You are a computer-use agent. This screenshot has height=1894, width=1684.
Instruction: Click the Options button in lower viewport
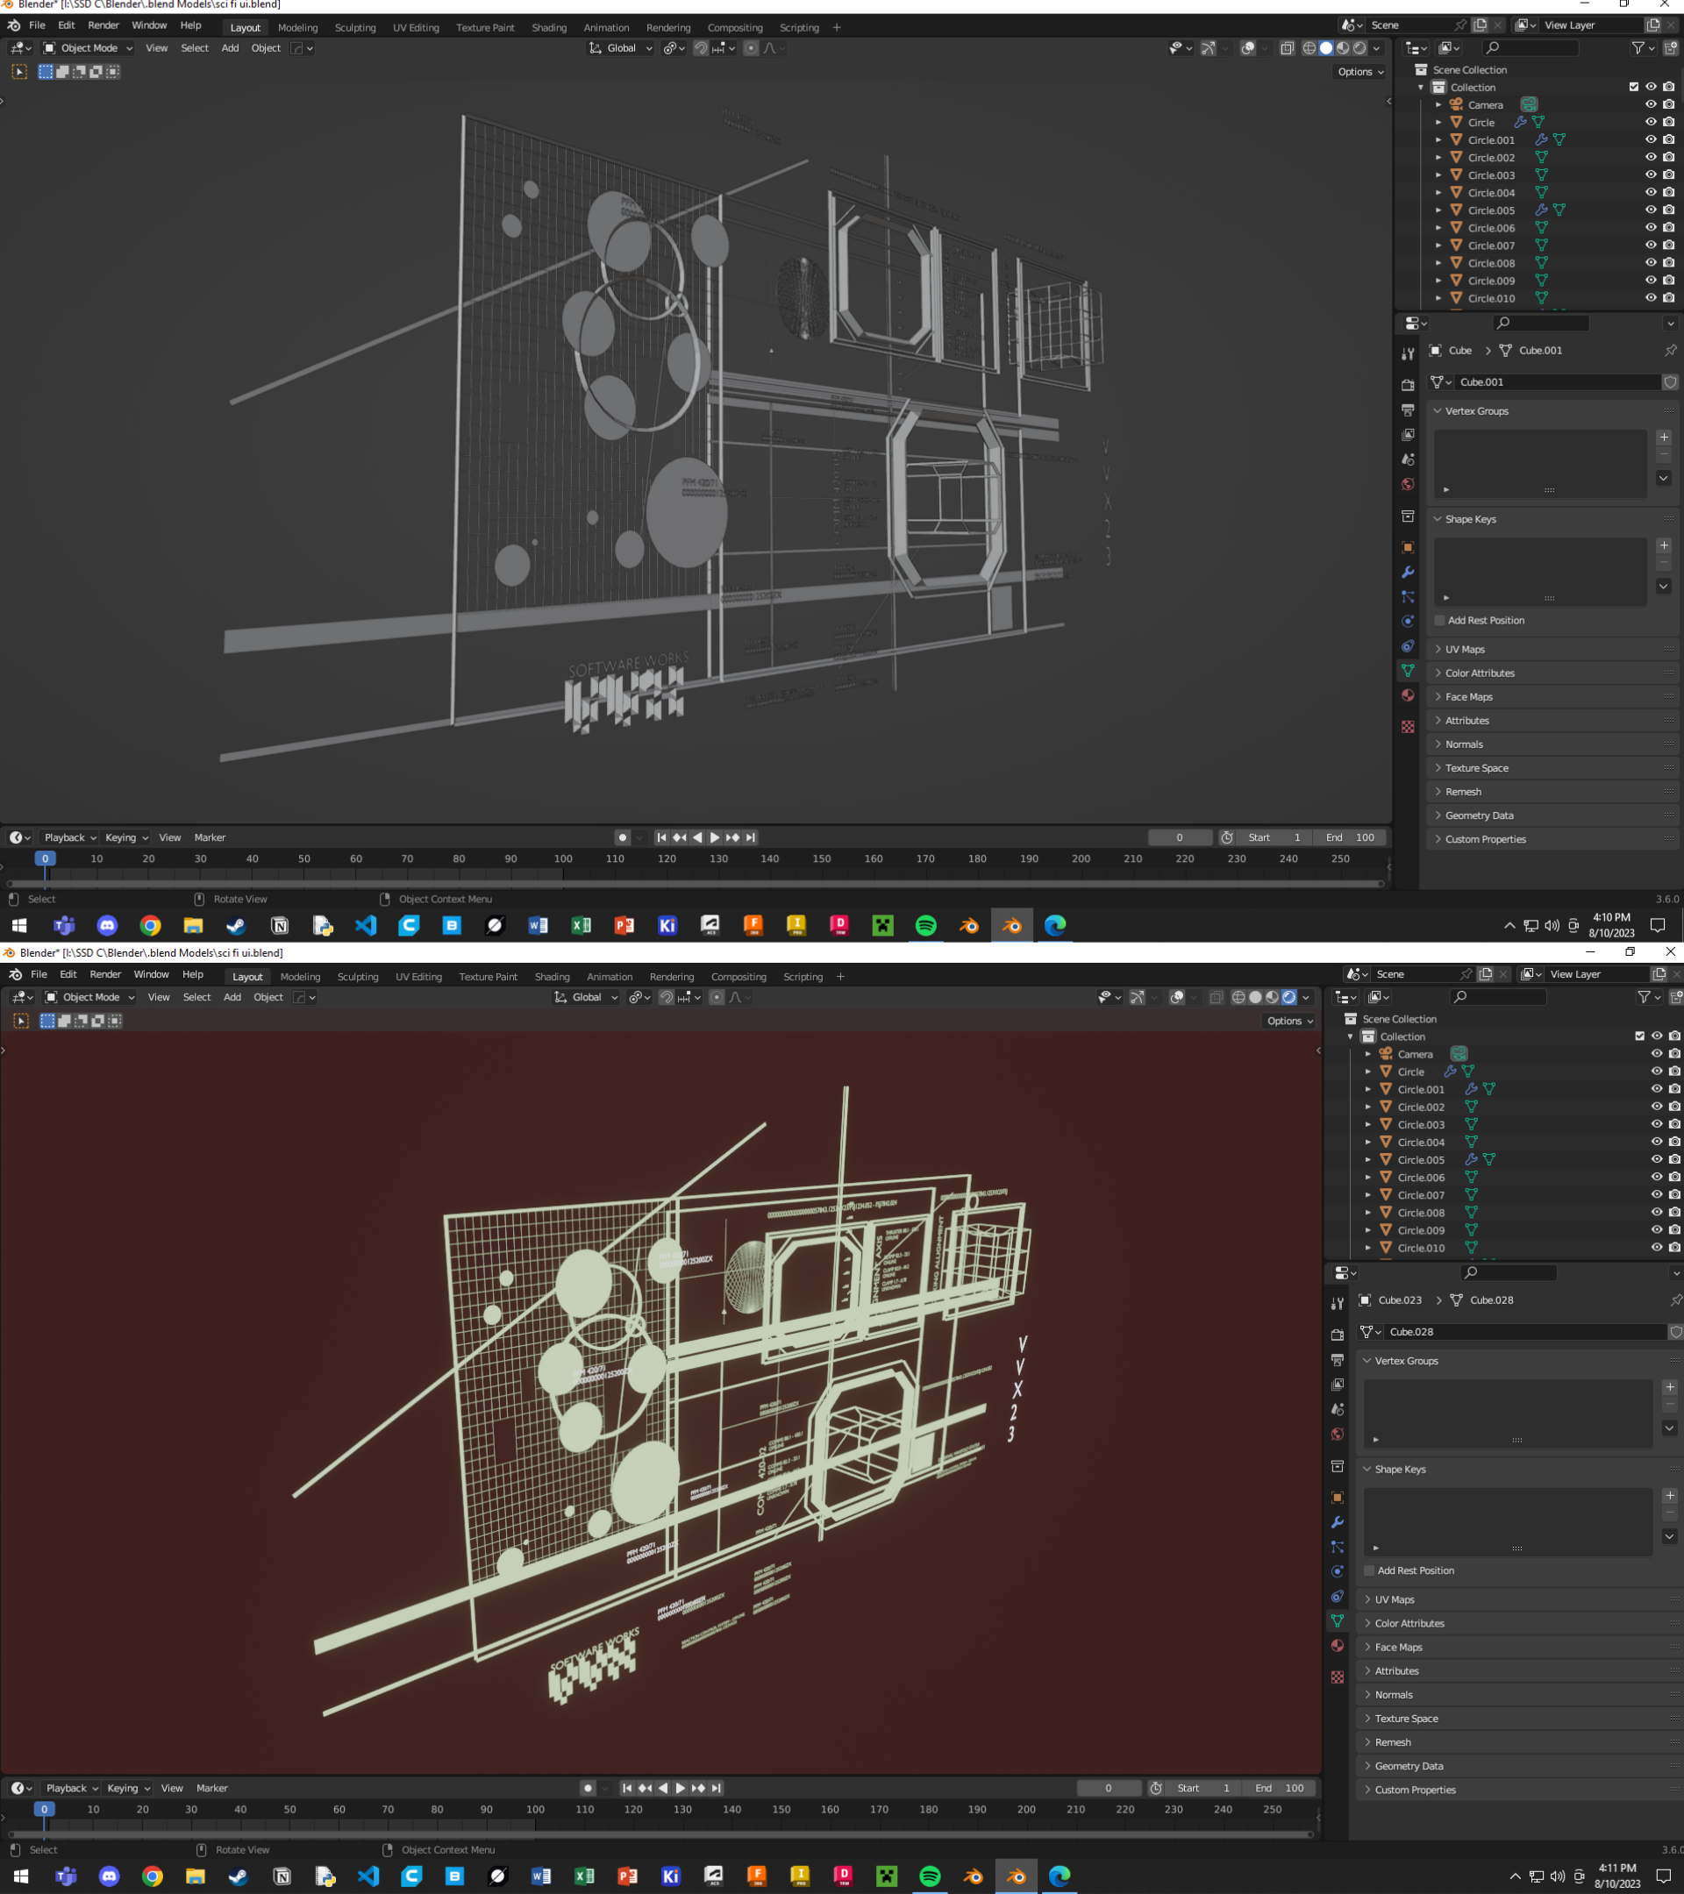[1289, 1022]
